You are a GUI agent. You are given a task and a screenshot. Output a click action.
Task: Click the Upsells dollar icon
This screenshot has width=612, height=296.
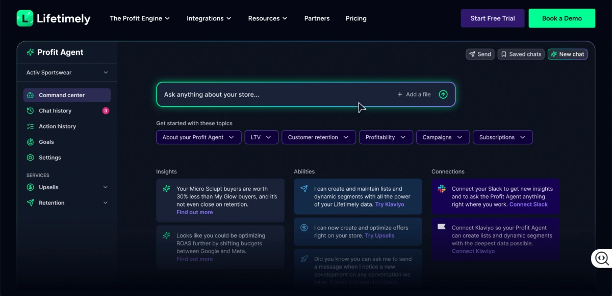coord(30,187)
